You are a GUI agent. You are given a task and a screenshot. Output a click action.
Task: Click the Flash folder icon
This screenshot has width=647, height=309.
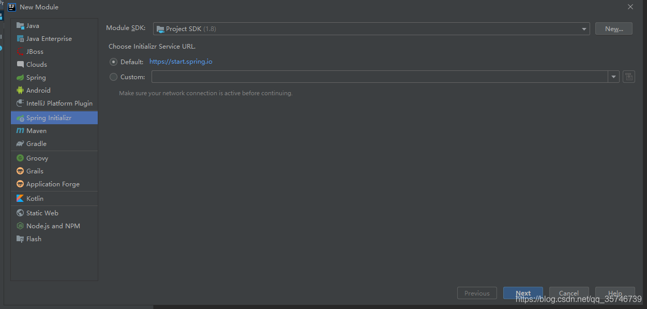pos(20,239)
